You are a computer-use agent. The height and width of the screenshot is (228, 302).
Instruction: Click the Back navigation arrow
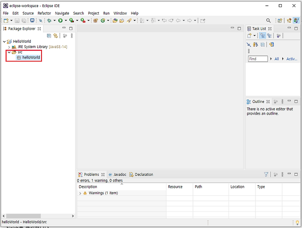[x=178, y=20]
